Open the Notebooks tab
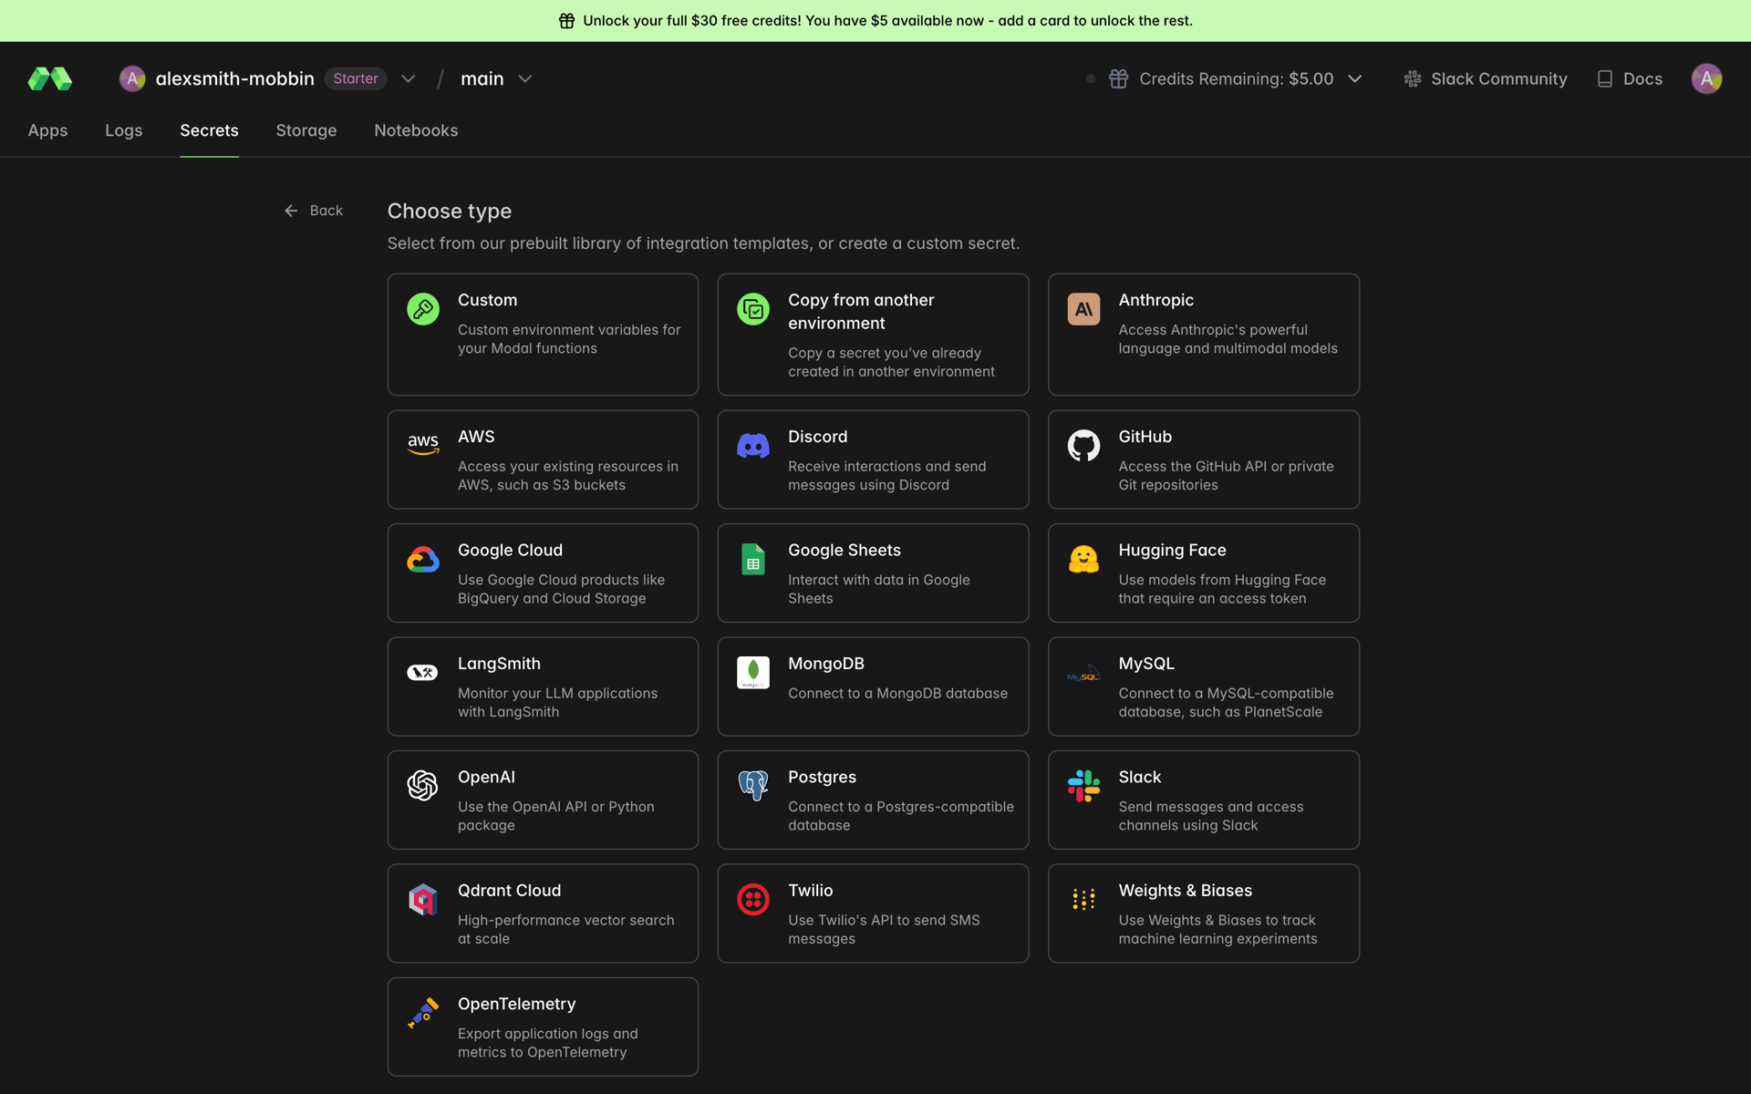Screen dimensions: 1751x1094 (416, 130)
